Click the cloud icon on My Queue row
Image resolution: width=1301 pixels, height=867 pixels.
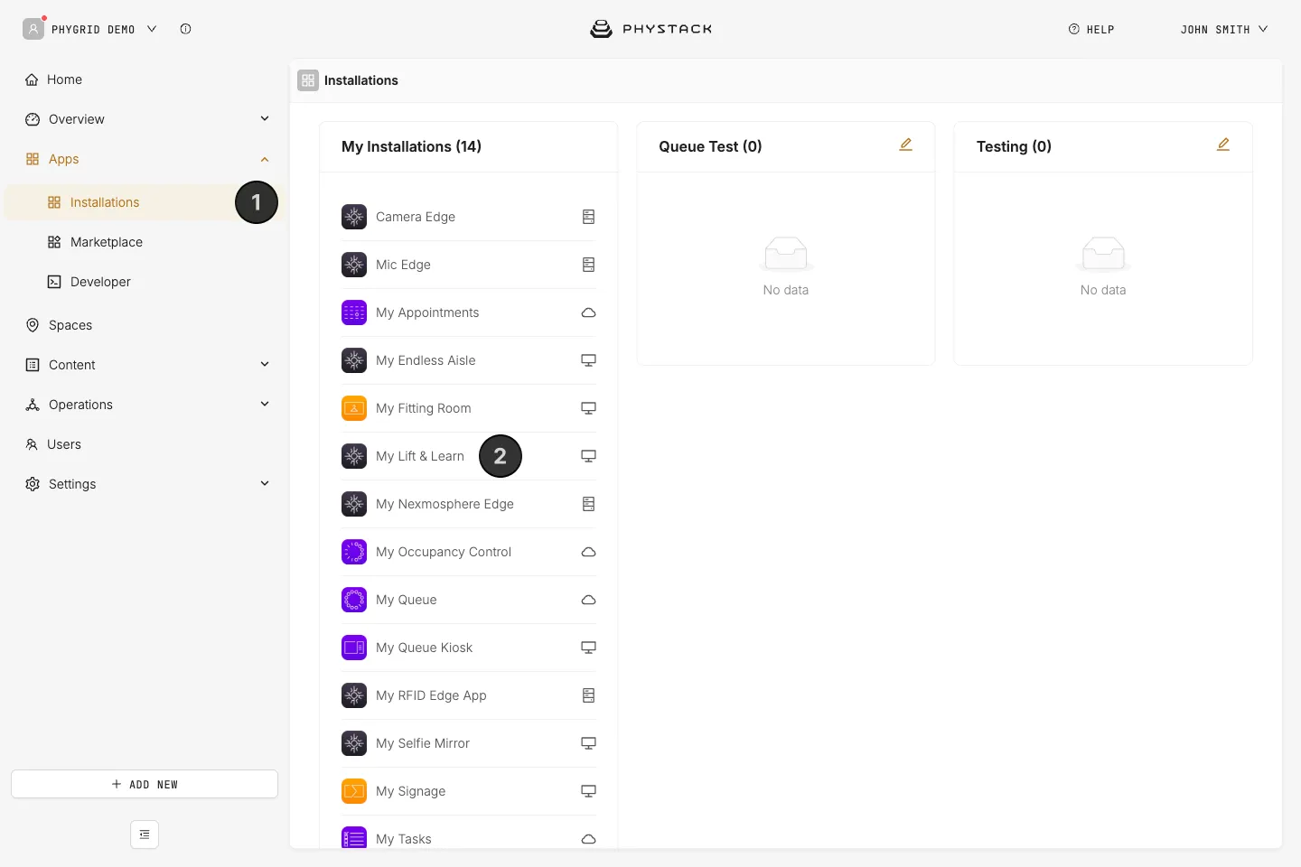click(588, 600)
